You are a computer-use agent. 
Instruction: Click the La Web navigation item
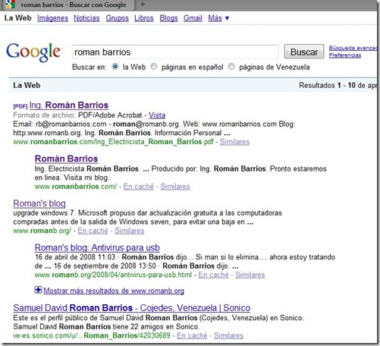tap(18, 18)
